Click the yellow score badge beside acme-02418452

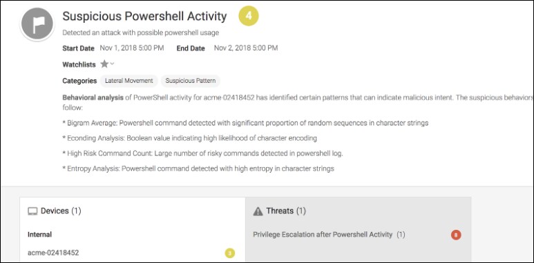[x=230, y=253]
